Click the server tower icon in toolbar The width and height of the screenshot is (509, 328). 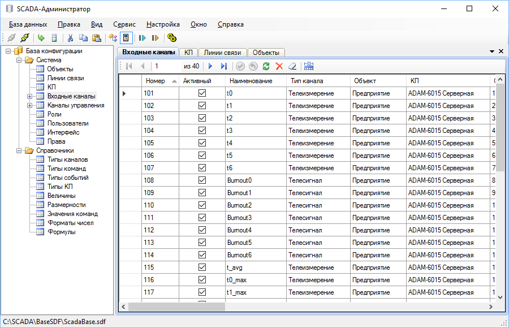click(54, 38)
